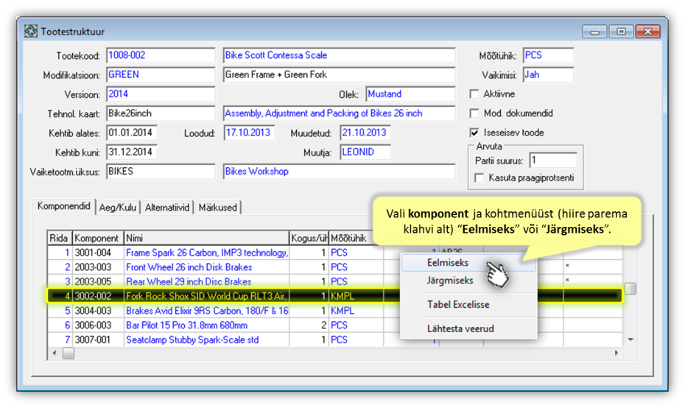Click the Loodud date 17.10.2013
685x408 pixels.
249,133
